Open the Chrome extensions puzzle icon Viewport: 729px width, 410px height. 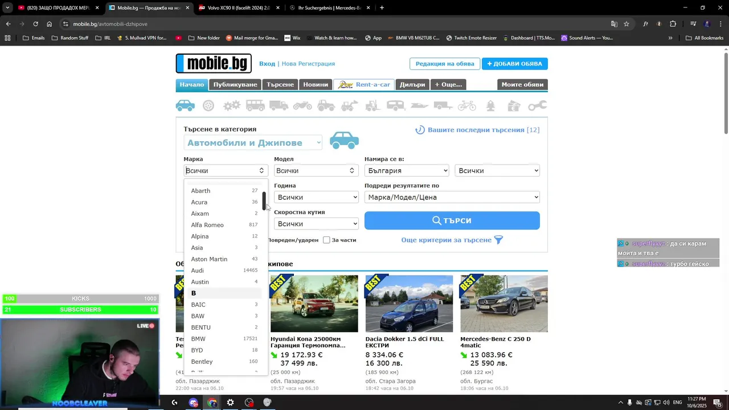tap(673, 24)
